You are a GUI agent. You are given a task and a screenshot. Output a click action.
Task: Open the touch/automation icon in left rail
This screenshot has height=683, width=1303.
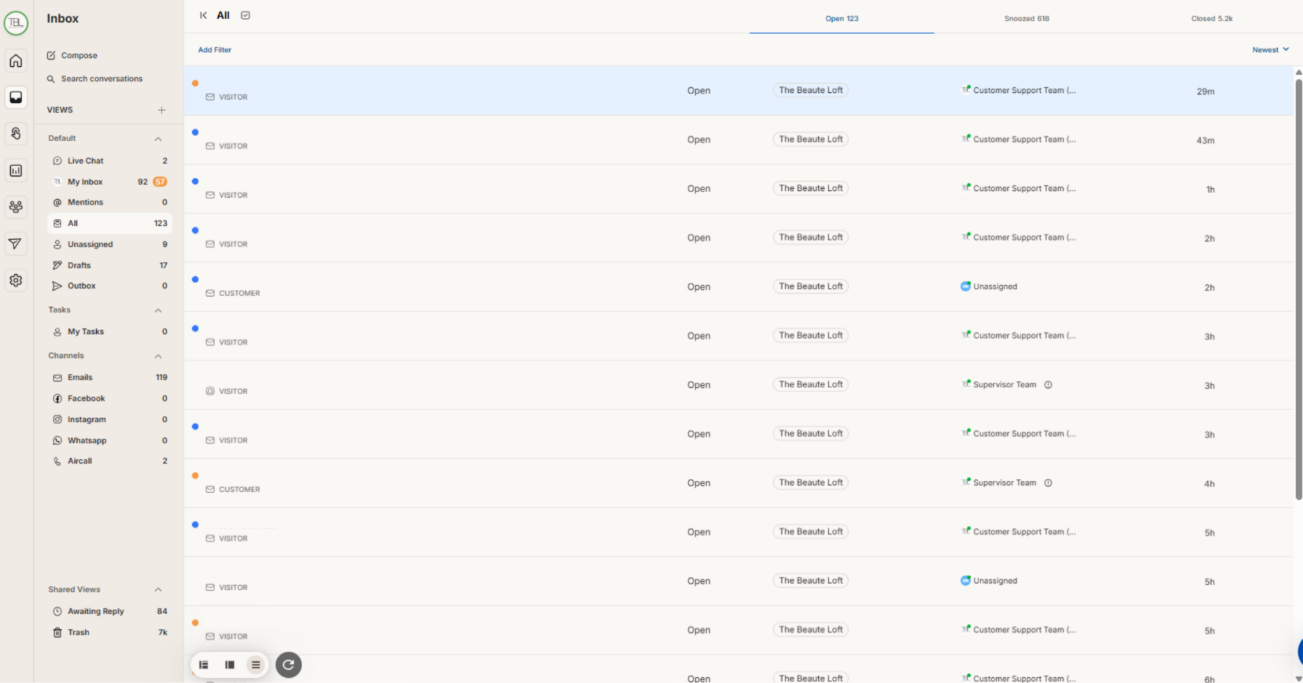(x=16, y=134)
